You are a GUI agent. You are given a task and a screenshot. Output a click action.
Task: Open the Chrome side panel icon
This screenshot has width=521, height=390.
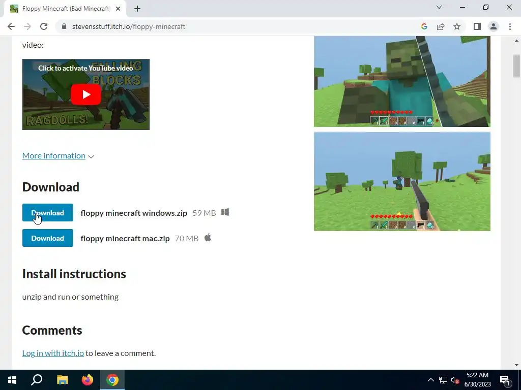477,26
